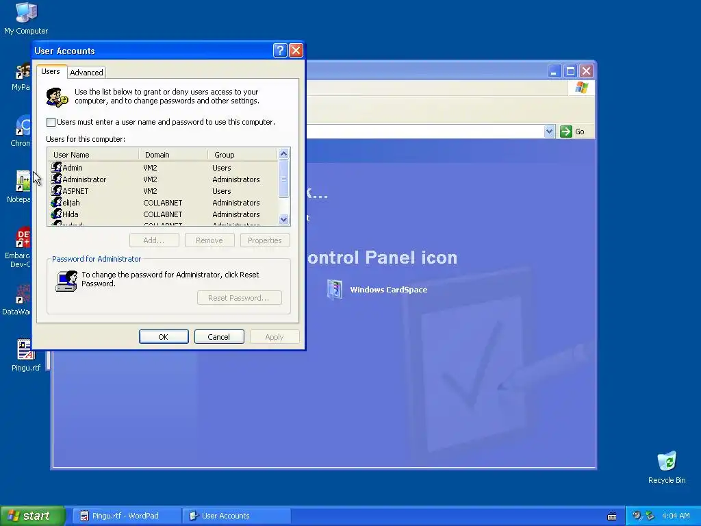This screenshot has height=526, width=701.
Task: Click the Reset Password... button
Action: click(239, 297)
